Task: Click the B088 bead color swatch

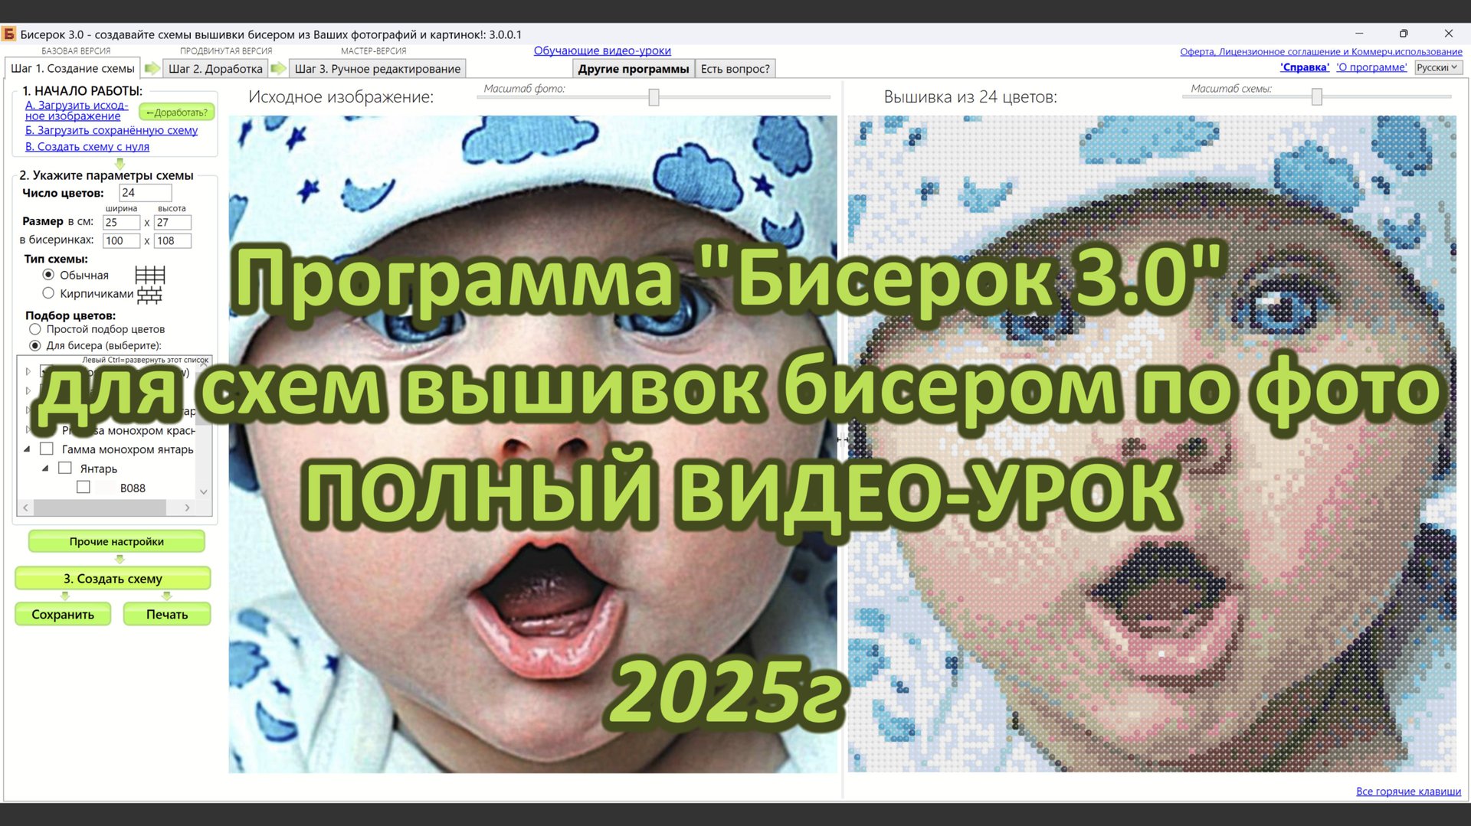Action: pyautogui.click(x=106, y=488)
